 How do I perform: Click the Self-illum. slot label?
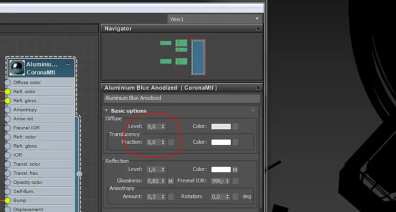tap(24, 191)
